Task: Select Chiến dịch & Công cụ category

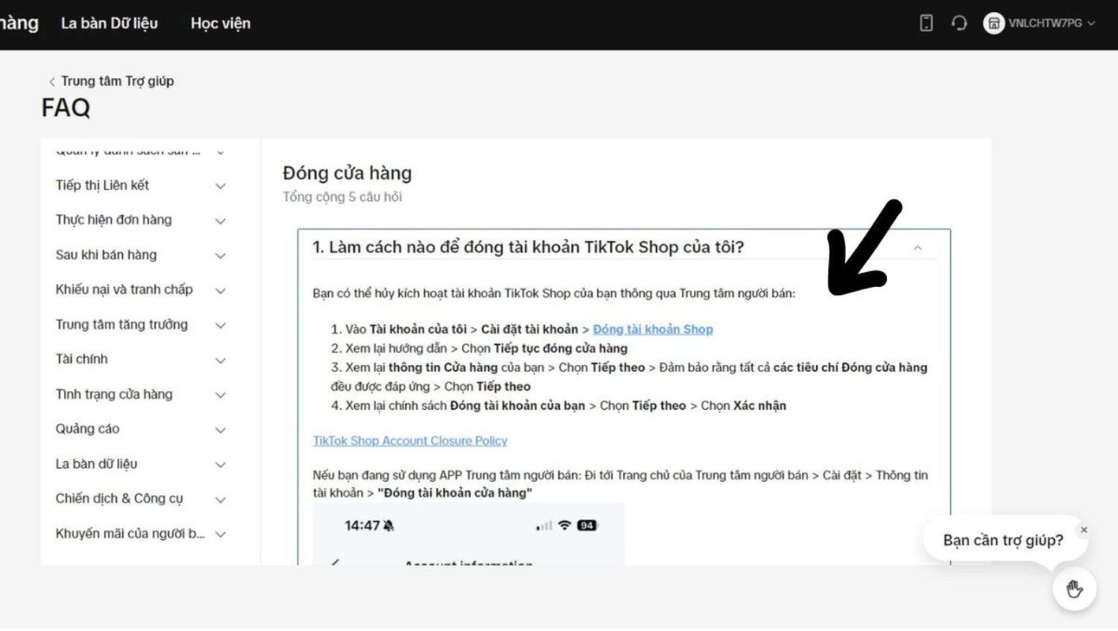Action: coord(119,498)
